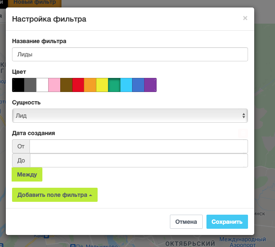
Task: Select the black color swatch
Action: click(x=18, y=85)
